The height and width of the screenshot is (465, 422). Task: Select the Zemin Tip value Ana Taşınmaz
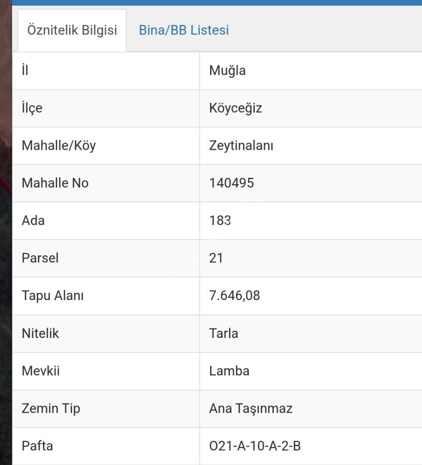[x=251, y=409]
